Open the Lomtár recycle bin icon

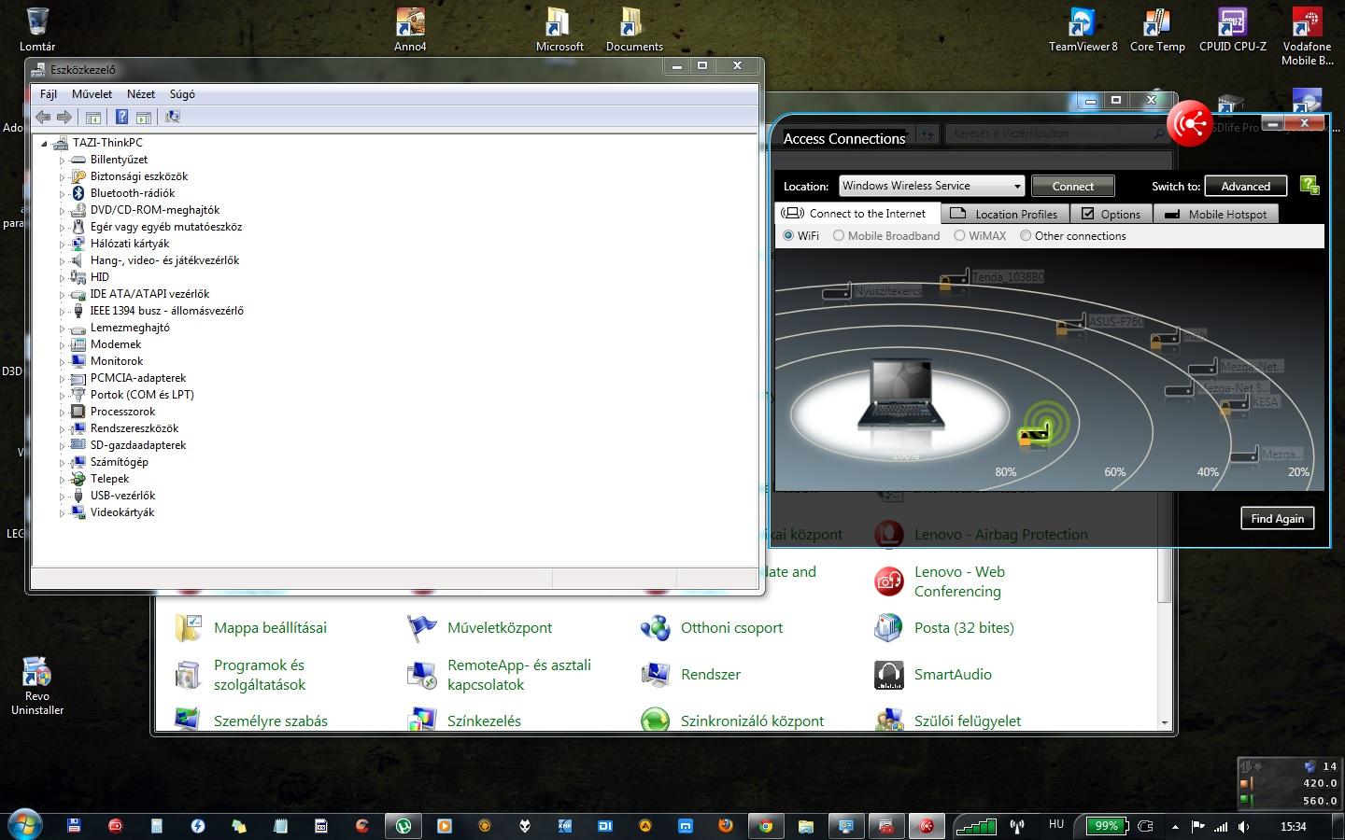(37, 29)
